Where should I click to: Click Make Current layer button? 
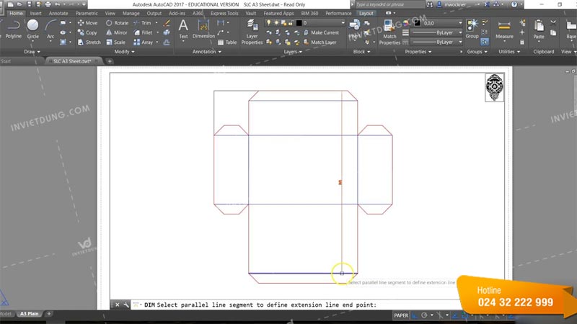pos(321,32)
